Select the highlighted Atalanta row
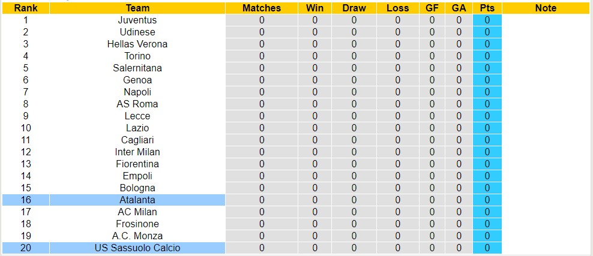Screen dimensions: 593x256 coord(137,200)
